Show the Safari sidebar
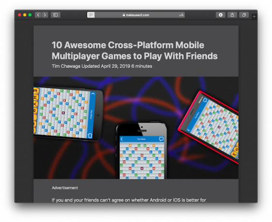Screen dimensions: 272x222 point(56,15)
